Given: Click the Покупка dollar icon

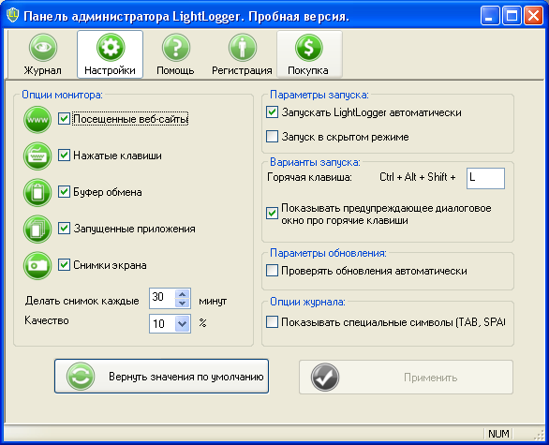Looking at the screenshot, I should point(309,48).
